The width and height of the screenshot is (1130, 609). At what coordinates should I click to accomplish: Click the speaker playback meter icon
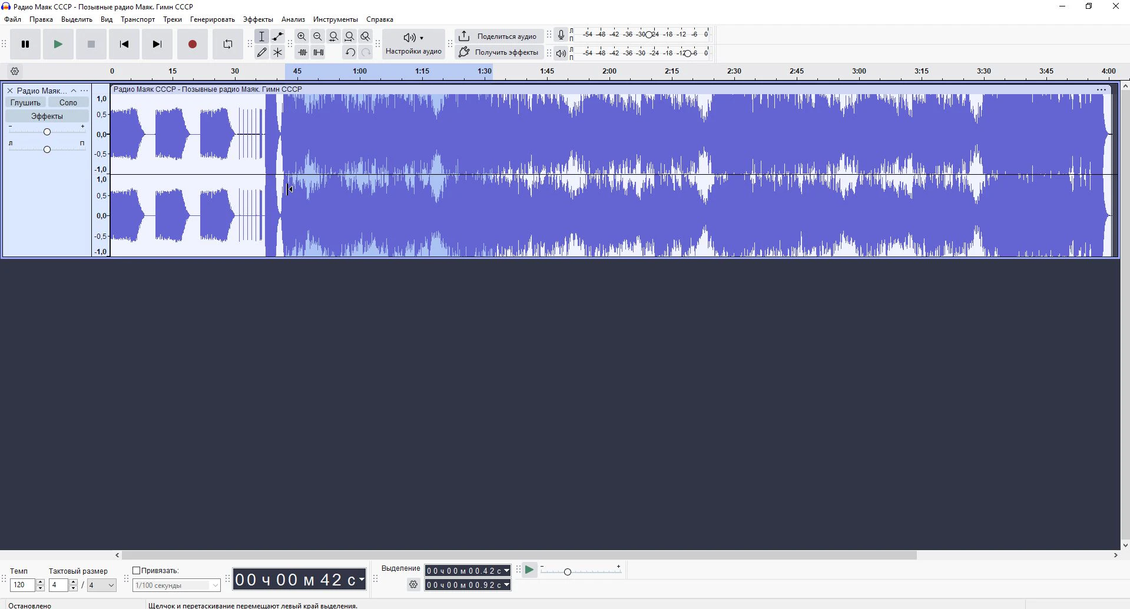point(561,54)
